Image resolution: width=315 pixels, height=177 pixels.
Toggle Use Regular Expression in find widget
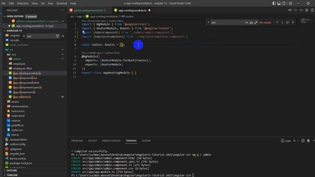[x=256, y=23]
